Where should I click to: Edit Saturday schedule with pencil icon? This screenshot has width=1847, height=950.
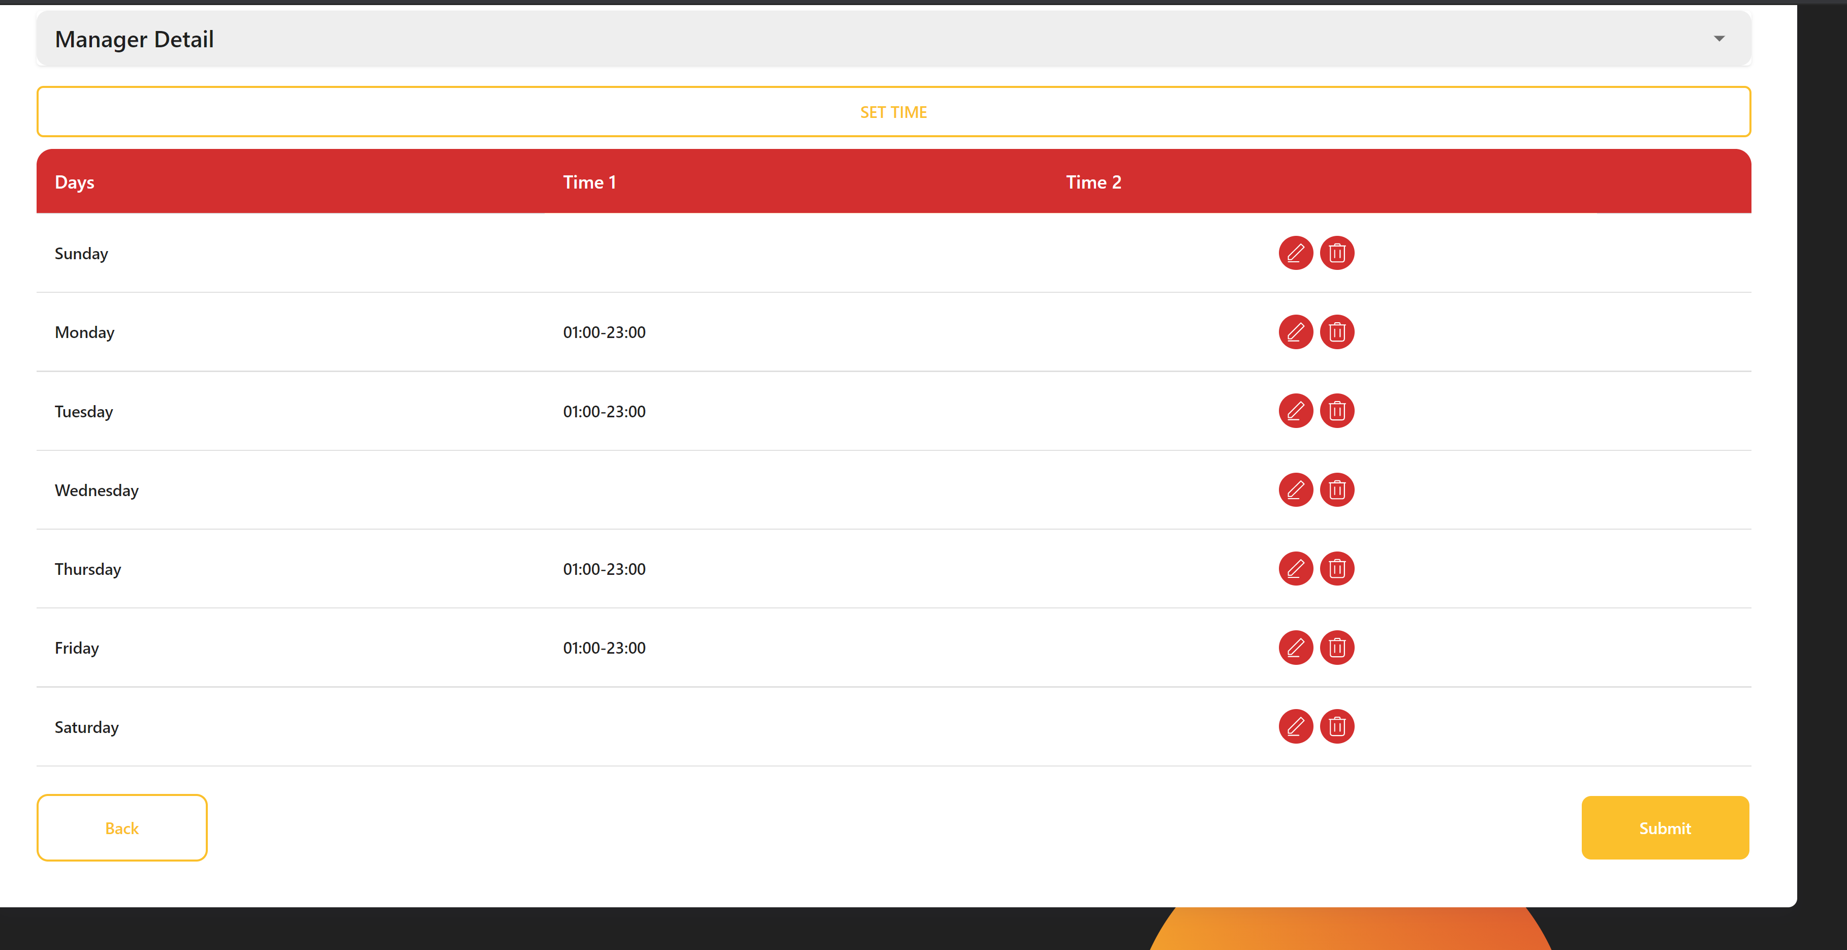click(1295, 727)
